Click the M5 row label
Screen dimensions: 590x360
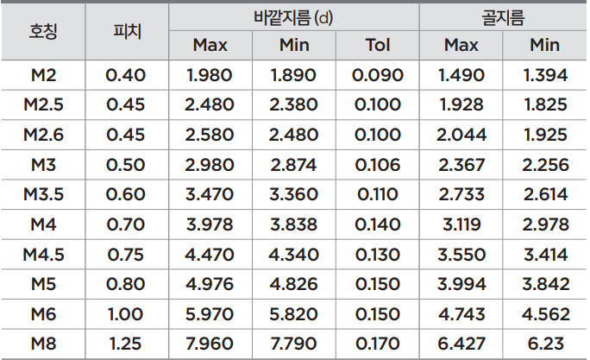click(44, 284)
